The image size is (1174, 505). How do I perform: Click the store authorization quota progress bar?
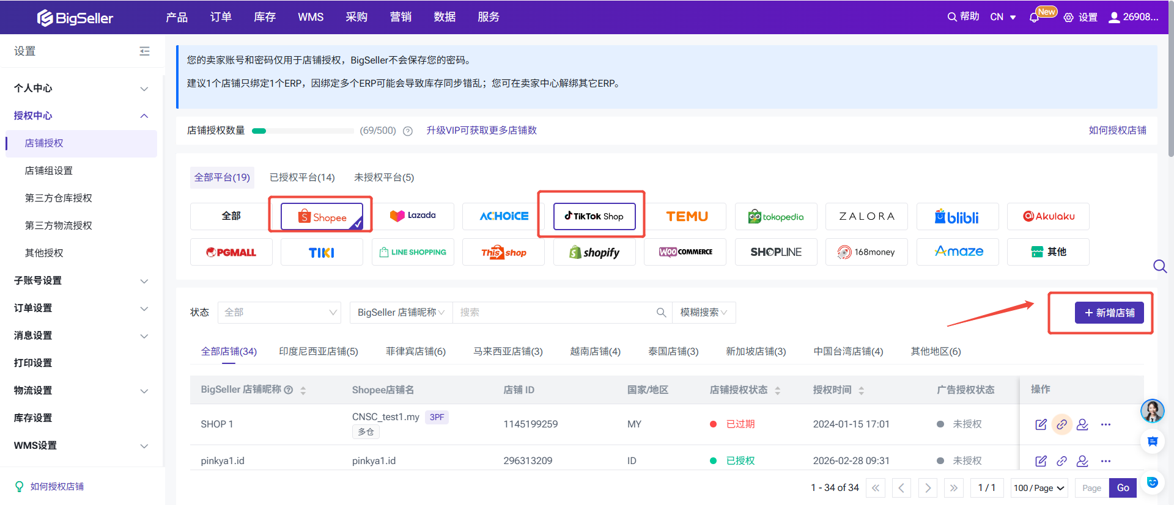click(x=303, y=131)
